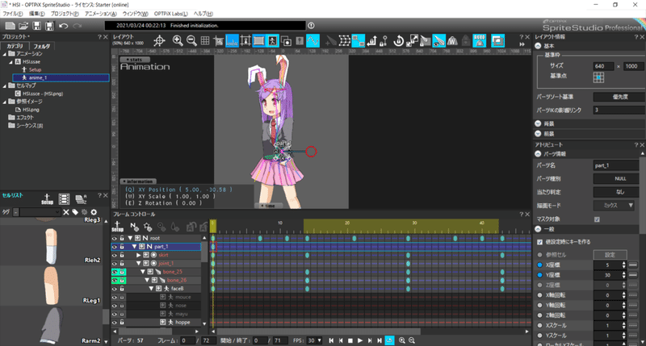
Task: Toggle visibility eye for bone_25 row
Action: [114, 272]
